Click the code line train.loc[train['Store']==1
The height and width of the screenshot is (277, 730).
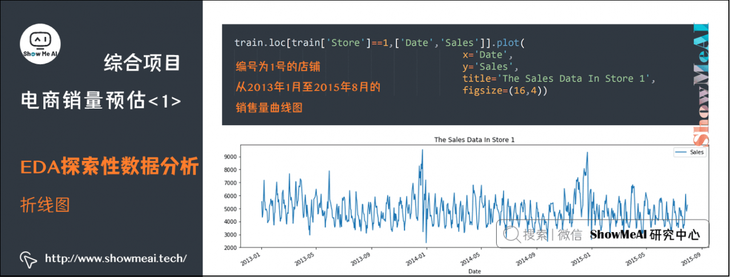click(310, 43)
